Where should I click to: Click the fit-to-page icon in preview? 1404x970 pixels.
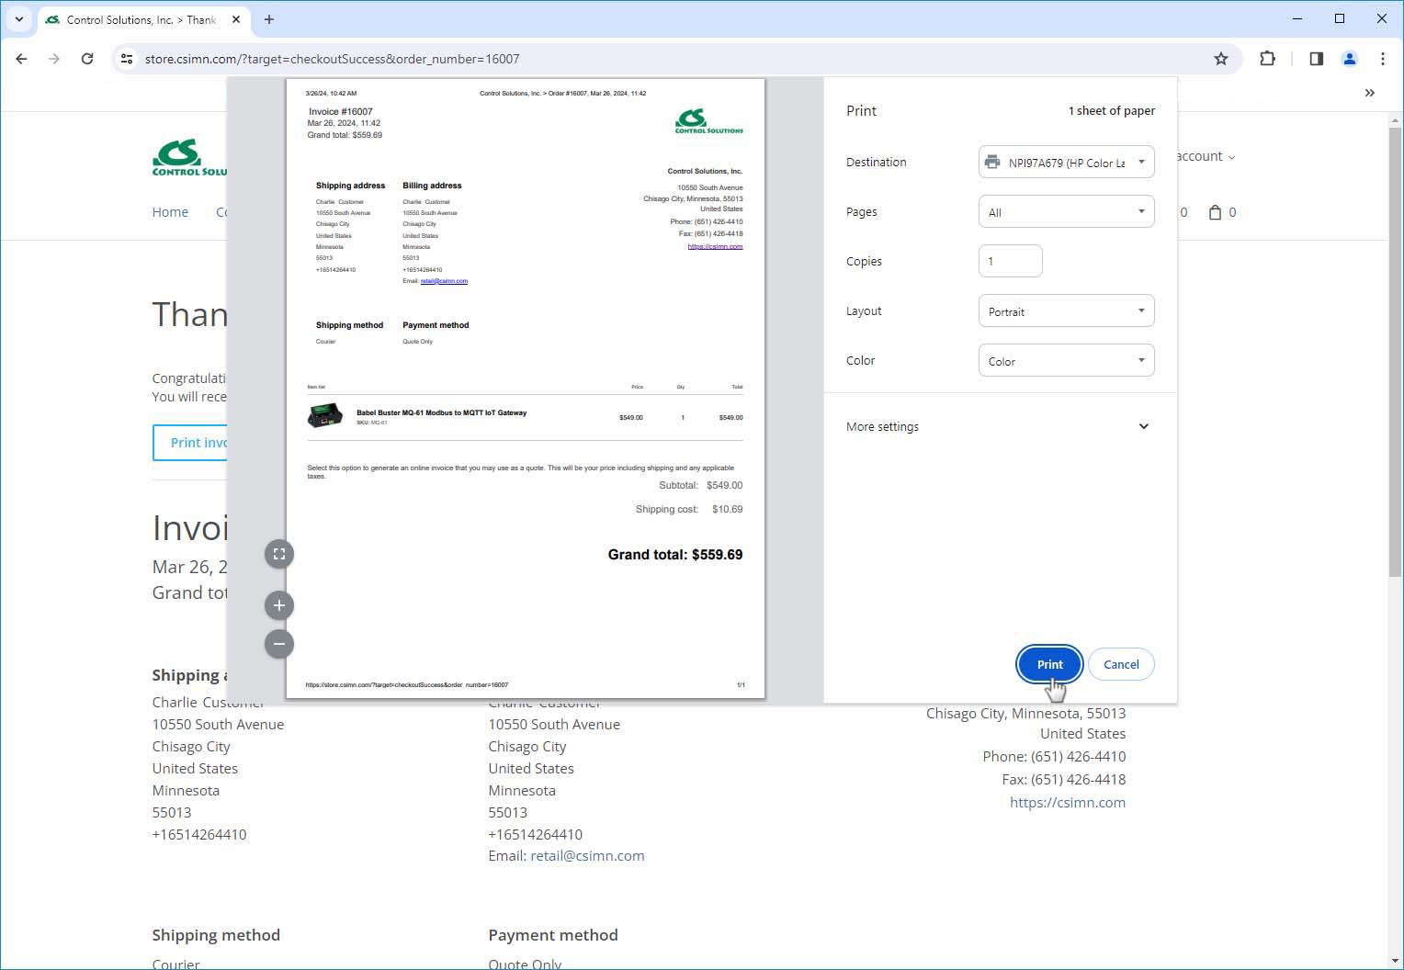[x=279, y=554]
